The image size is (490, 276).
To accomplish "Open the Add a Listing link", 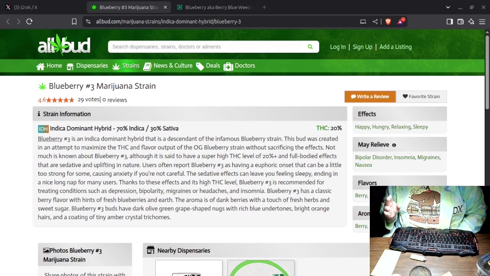I will [x=395, y=47].
